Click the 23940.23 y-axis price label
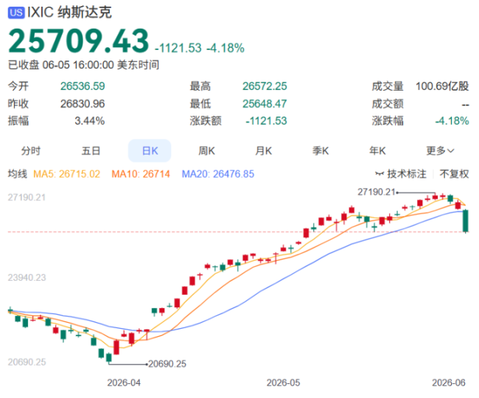Image resolution: width=479 pixels, height=398 pixels. click(27, 278)
